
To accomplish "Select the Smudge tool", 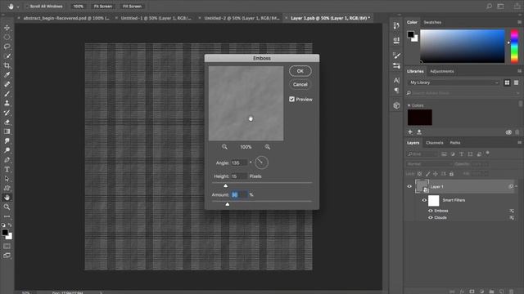I will coord(7,141).
